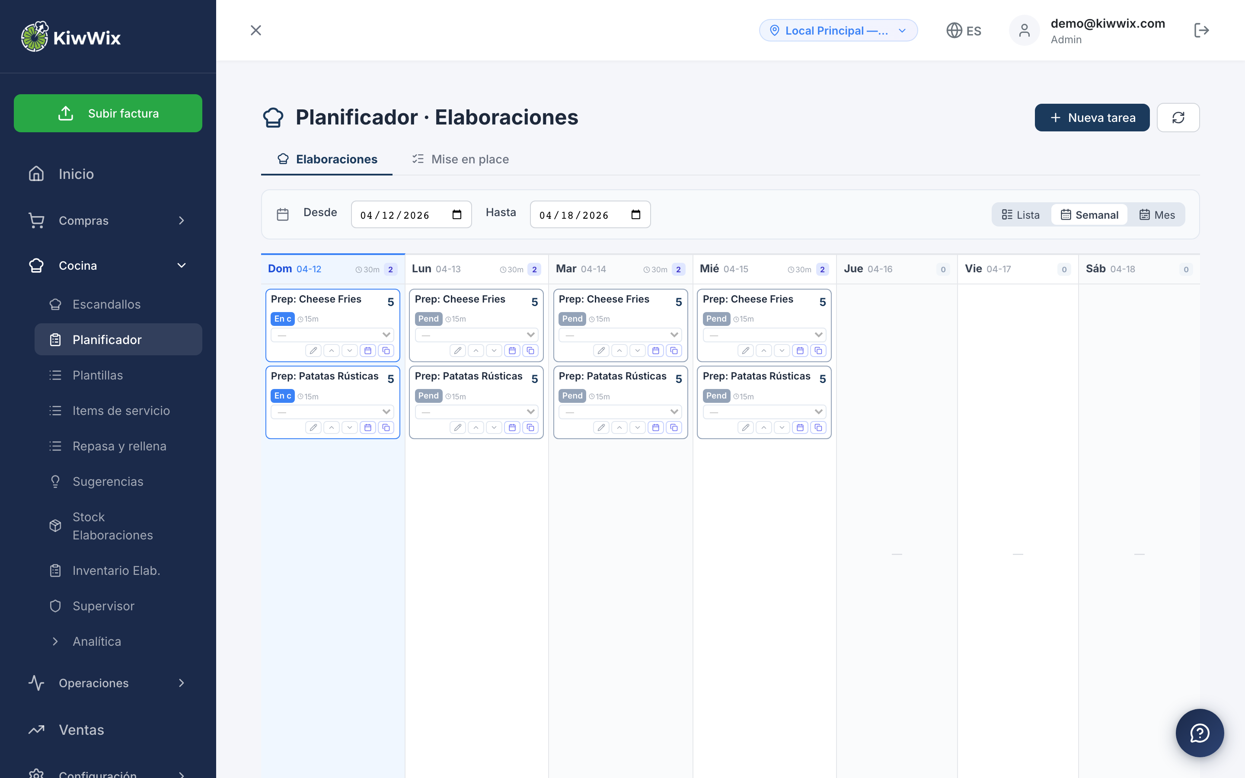The width and height of the screenshot is (1245, 778).
Task: Reschedule Tuesday's Cheese Fries via calendar icon
Action: coord(655,351)
